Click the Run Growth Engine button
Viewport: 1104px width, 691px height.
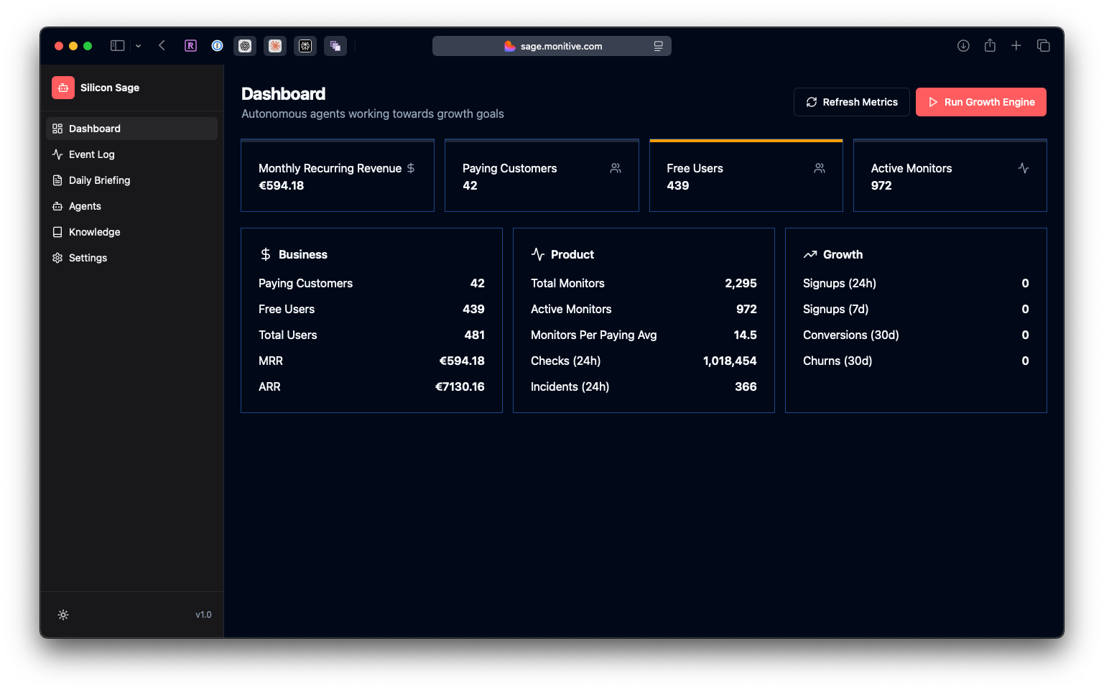coord(980,101)
